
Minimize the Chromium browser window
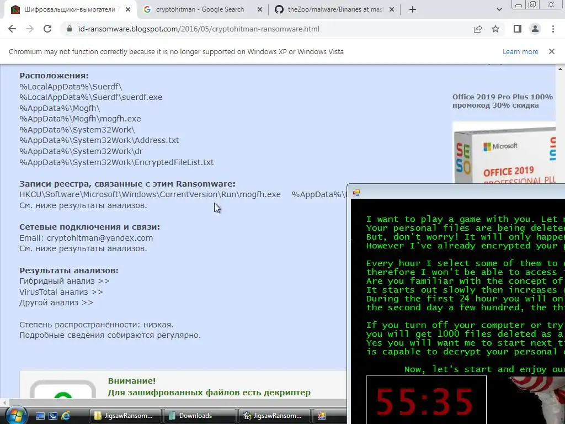(519, 5)
